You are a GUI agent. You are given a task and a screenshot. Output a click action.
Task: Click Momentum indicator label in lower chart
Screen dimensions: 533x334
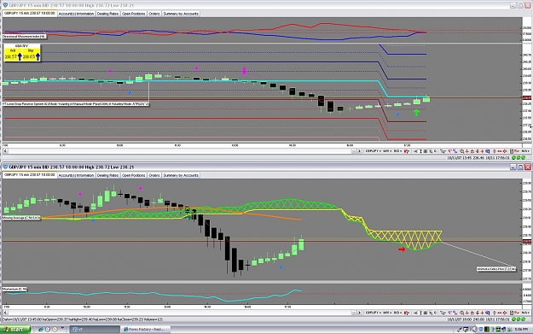[x=14, y=289]
